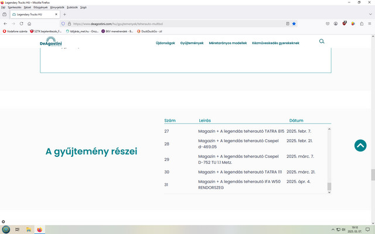The height and width of the screenshot is (234, 375).
Task: Open the BKV menetrendek bookmark
Action: click(117, 31)
